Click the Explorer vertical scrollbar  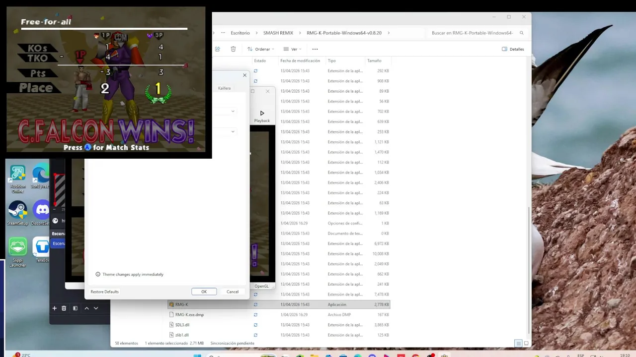pyautogui.click(x=529, y=271)
